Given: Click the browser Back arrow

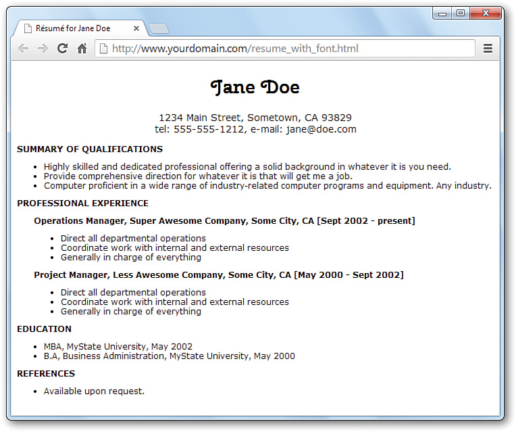Looking at the screenshot, I should (x=23, y=49).
